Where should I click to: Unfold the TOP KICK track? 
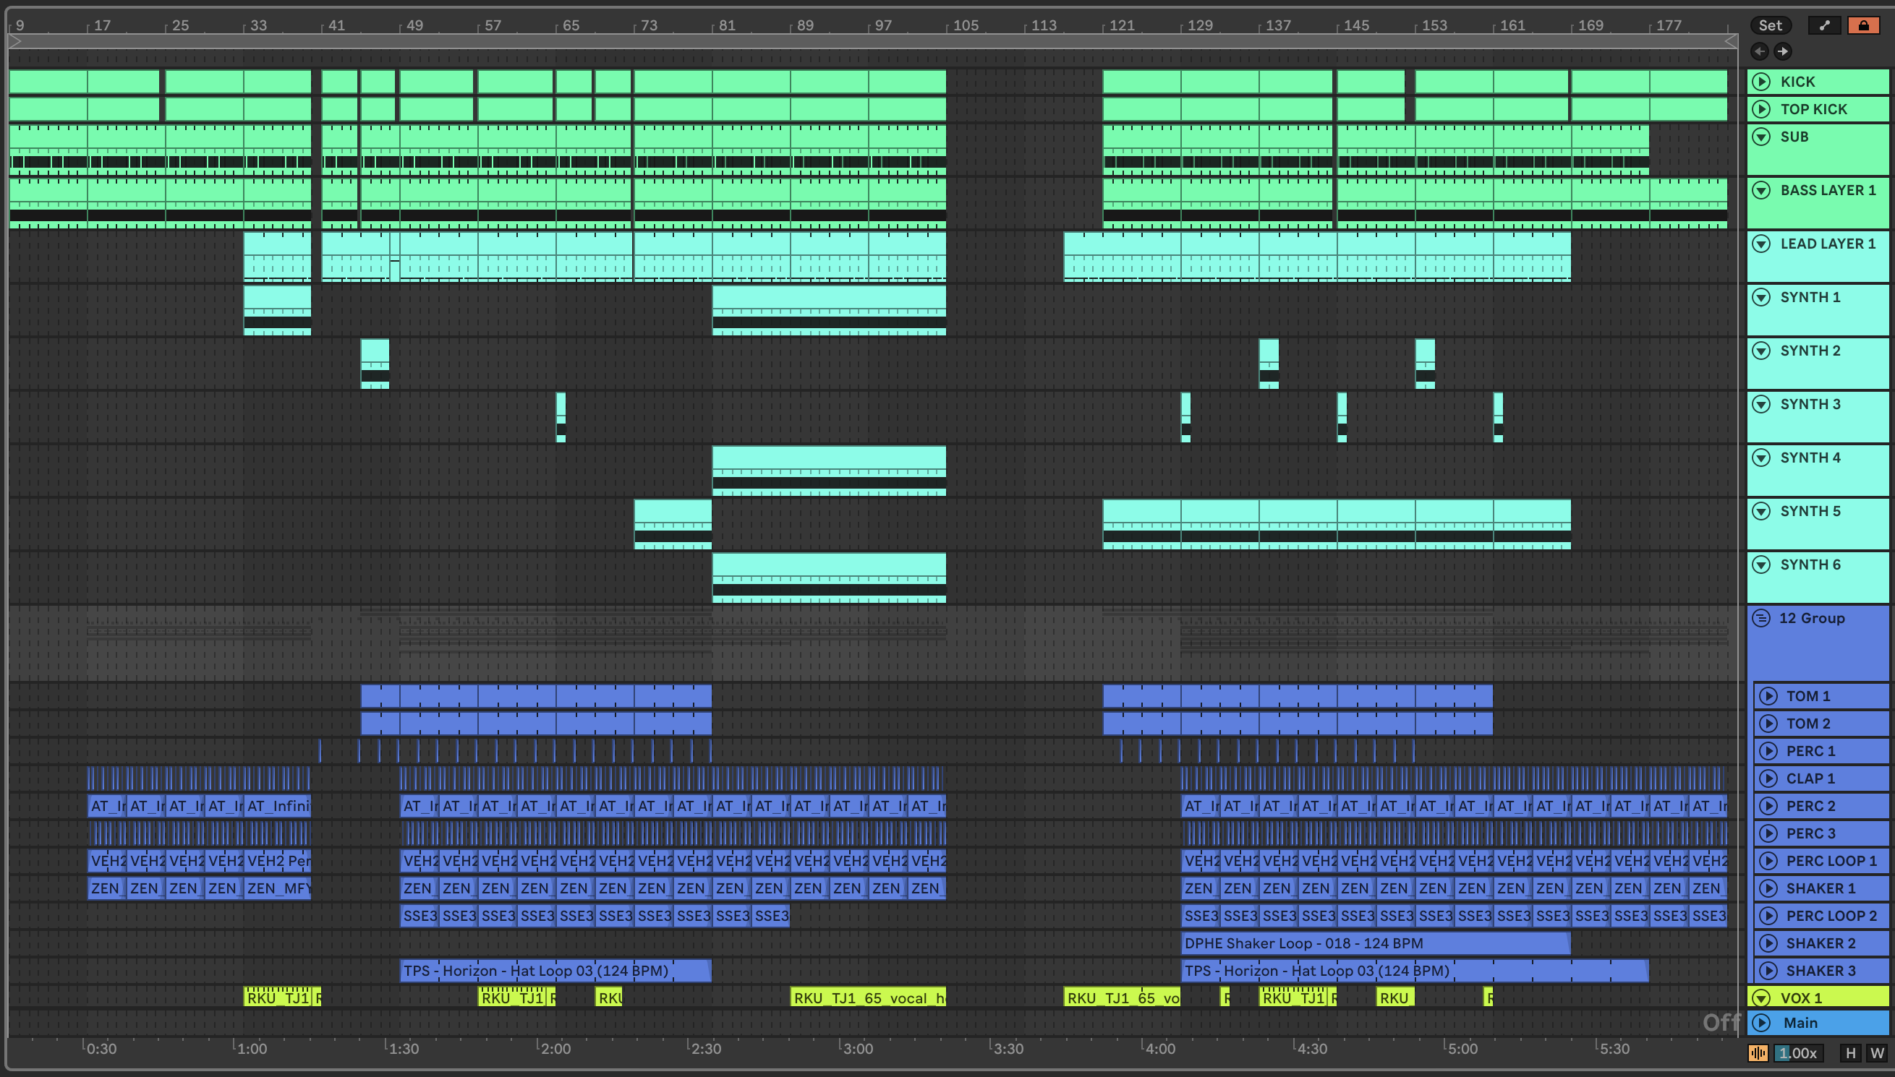point(1761,108)
